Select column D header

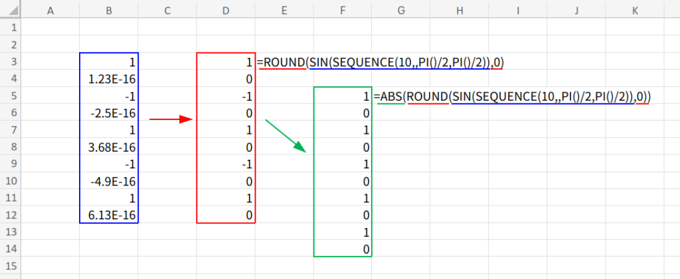click(x=226, y=11)
